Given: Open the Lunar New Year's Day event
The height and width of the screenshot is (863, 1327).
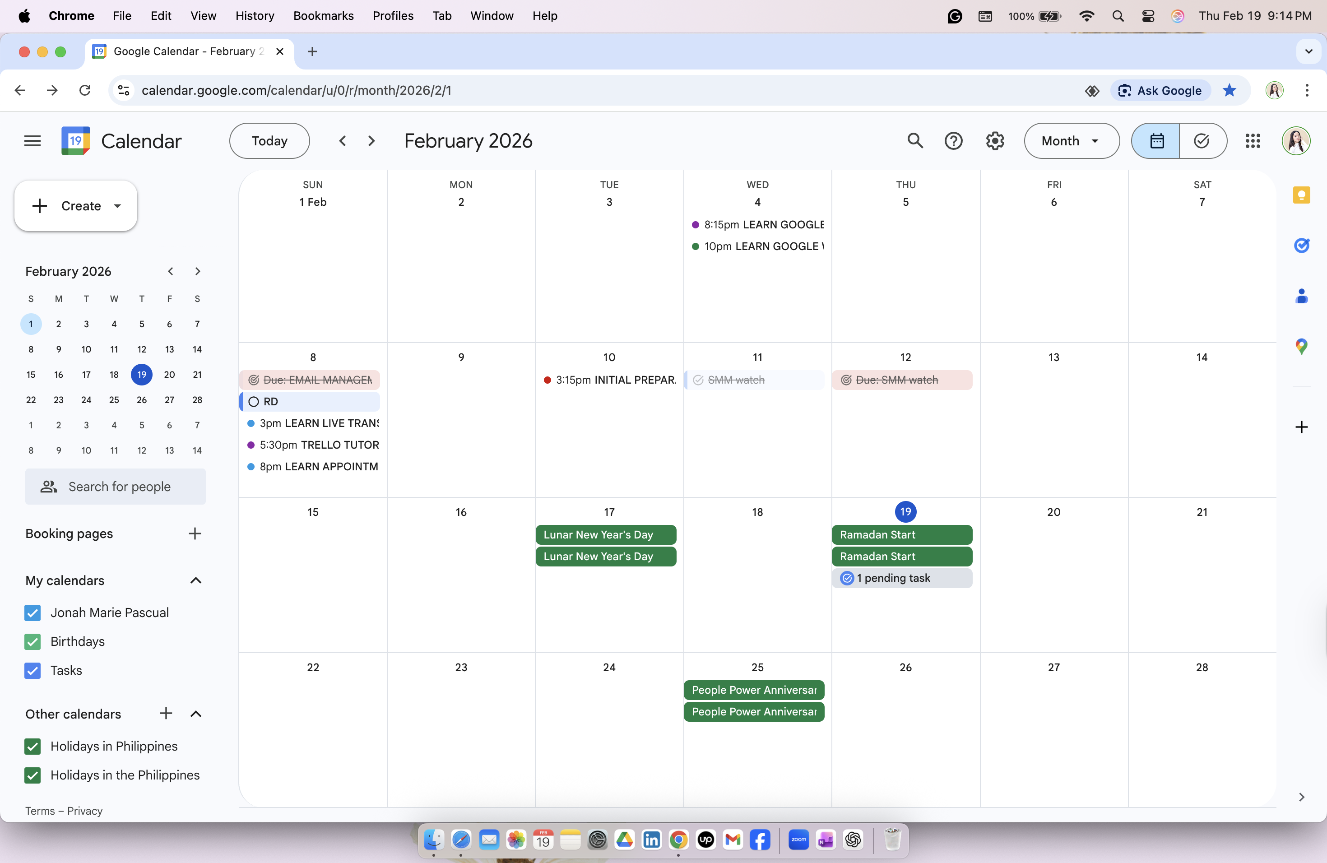Looking at the screenshot, I should [606, 535].
